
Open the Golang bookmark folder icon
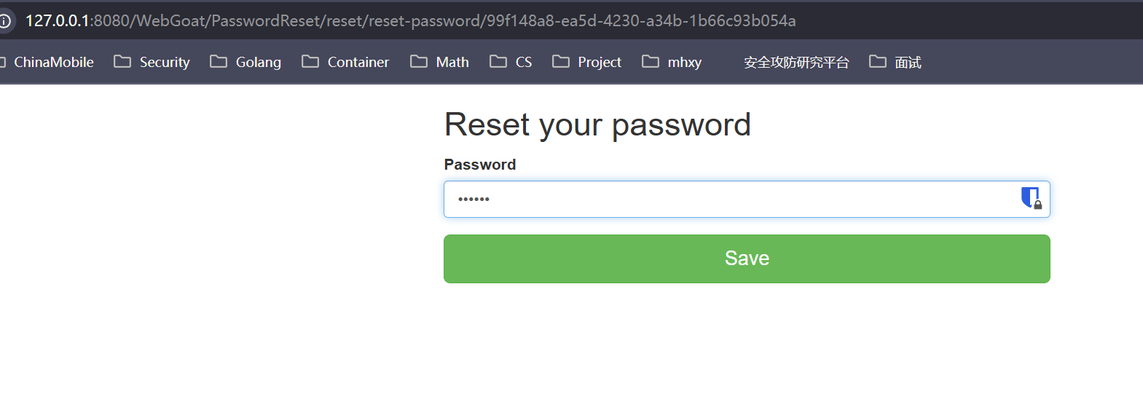point(219,62)
